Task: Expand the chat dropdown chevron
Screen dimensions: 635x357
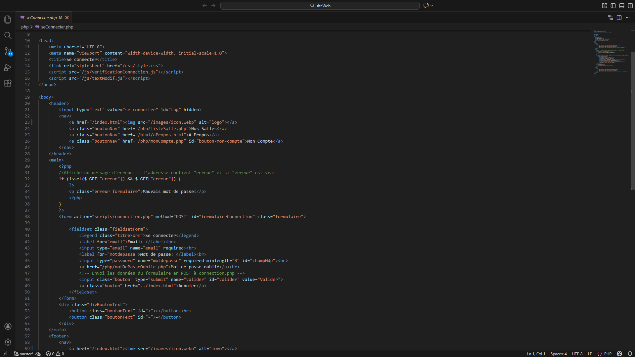Action: (x=432, y=6)
